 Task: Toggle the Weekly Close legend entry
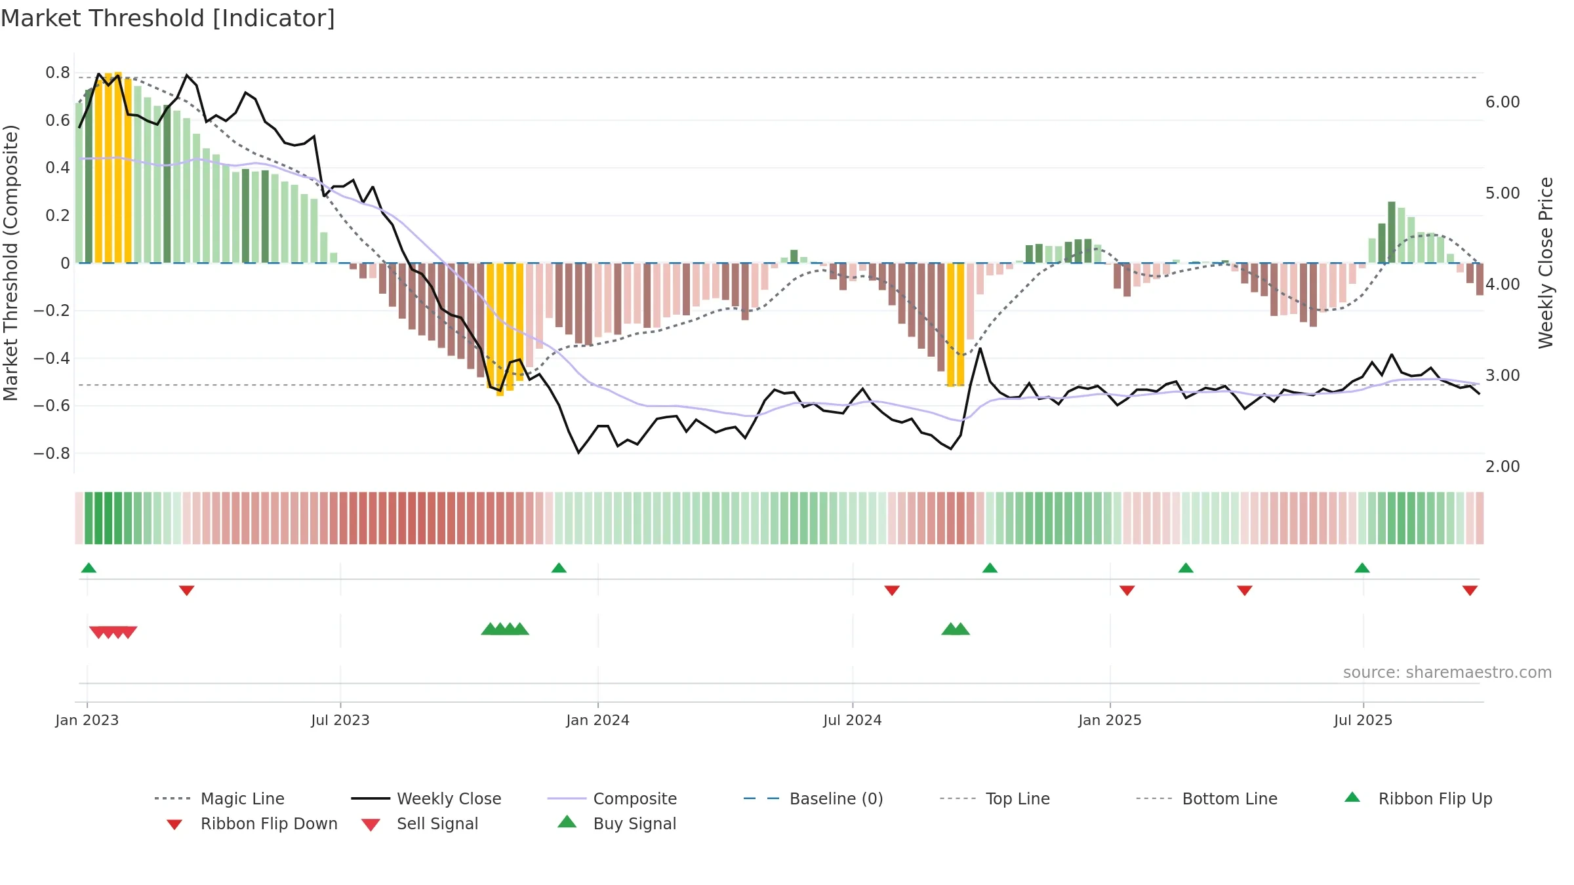[x=426, y=798]
